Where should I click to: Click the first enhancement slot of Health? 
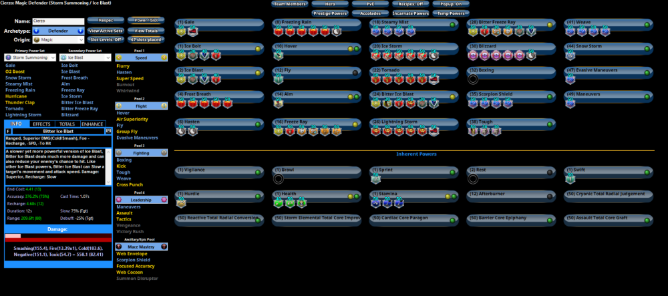coord(279,202)
